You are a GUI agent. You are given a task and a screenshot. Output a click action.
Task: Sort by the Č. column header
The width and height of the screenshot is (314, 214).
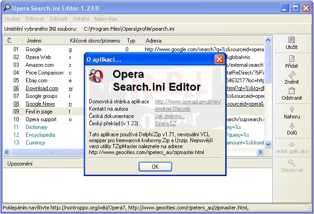click(13, 41)
